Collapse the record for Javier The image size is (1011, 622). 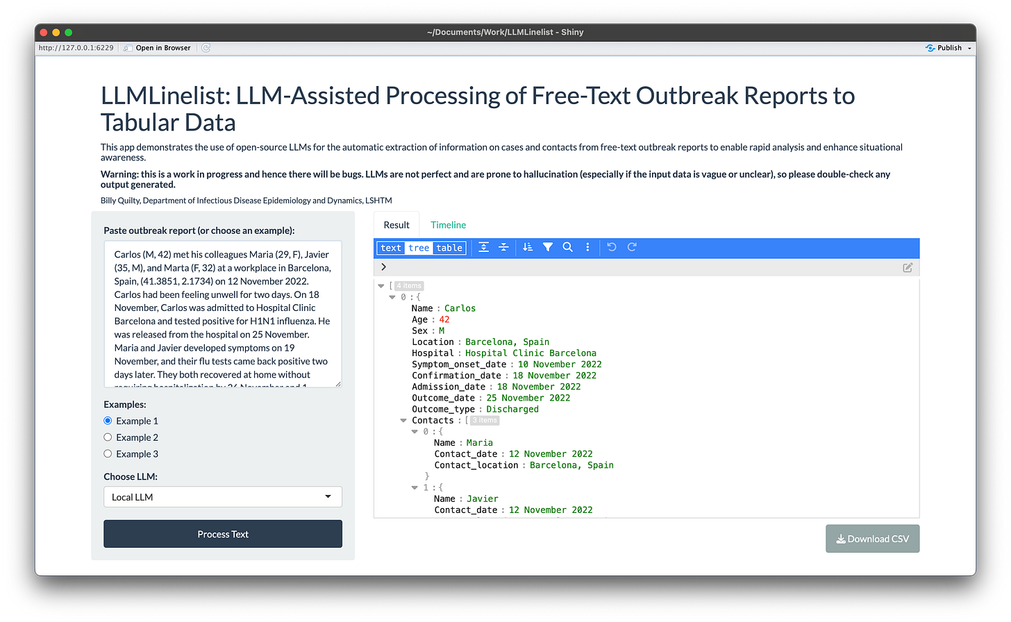[415, 487]
